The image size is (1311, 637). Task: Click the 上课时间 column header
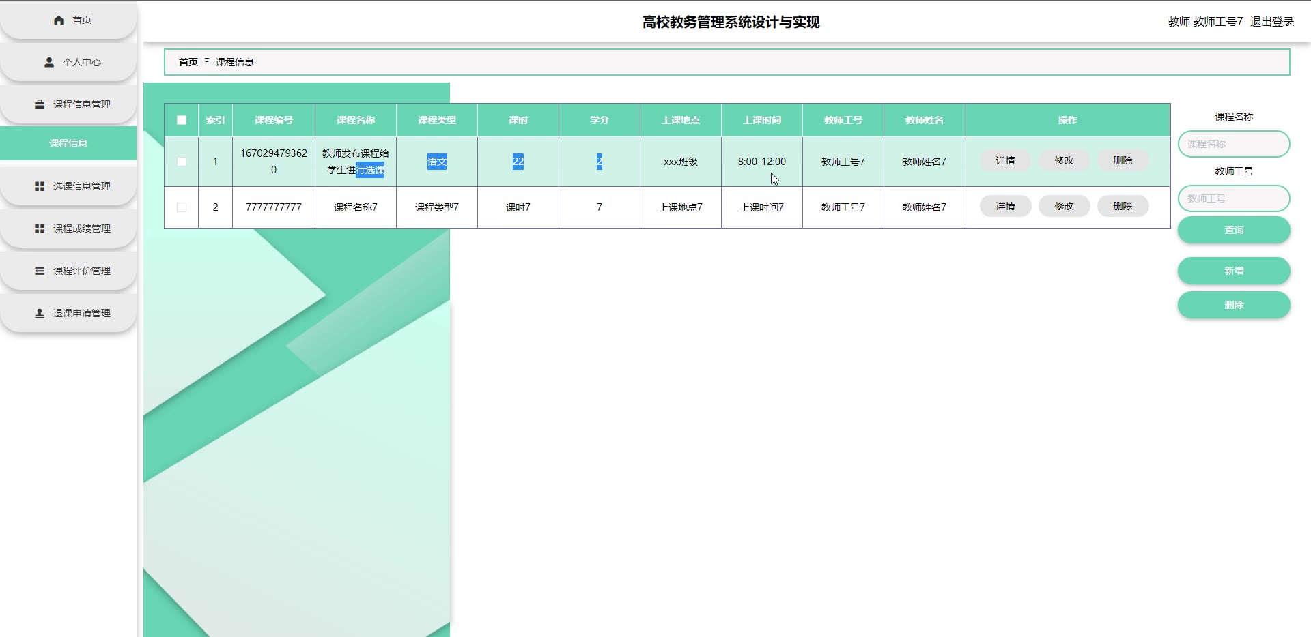[762, 120]
